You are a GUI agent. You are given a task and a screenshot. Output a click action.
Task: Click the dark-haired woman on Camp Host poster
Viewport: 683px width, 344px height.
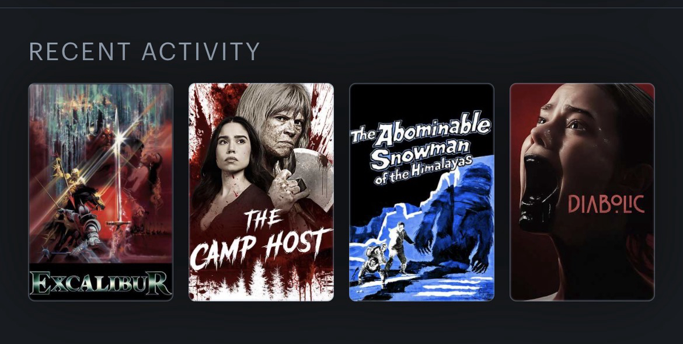point(231,175)
